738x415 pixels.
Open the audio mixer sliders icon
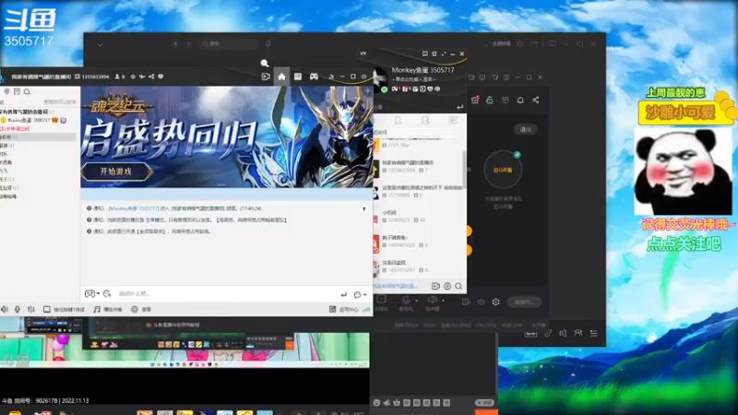pyautogui.click(x=31, y=309)
